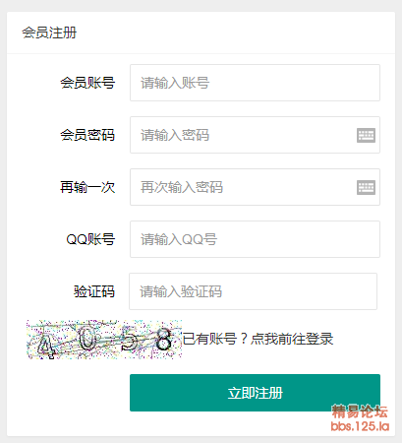This screenshot has height=443, width=402.
Task: Click the 再输一次 field label
Action: [x=87, y=187]
